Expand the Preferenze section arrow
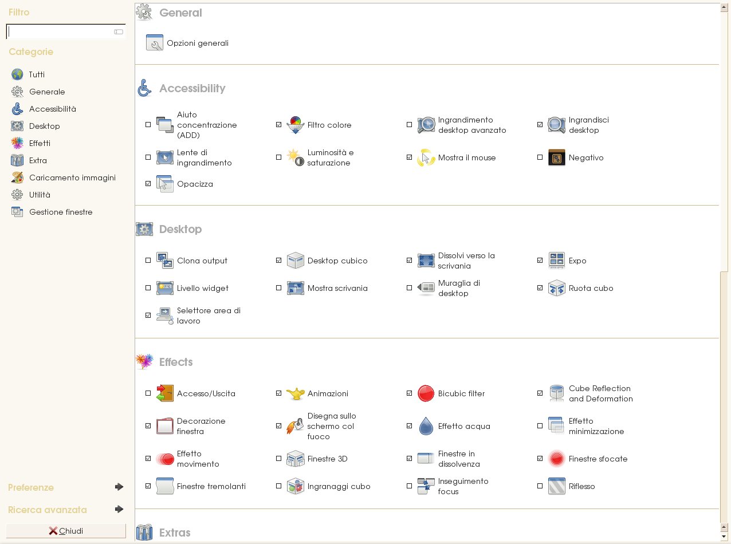731x544 pixels. pyautogui.click(x=119, y=487)
